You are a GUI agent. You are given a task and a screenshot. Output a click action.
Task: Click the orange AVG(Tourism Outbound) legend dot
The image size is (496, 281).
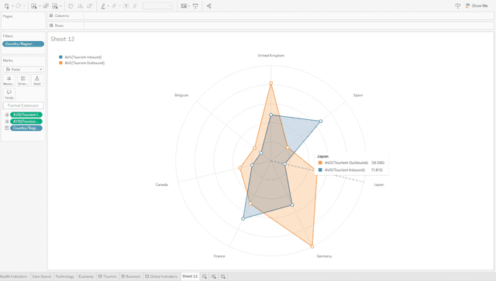[x=60, y=63]
